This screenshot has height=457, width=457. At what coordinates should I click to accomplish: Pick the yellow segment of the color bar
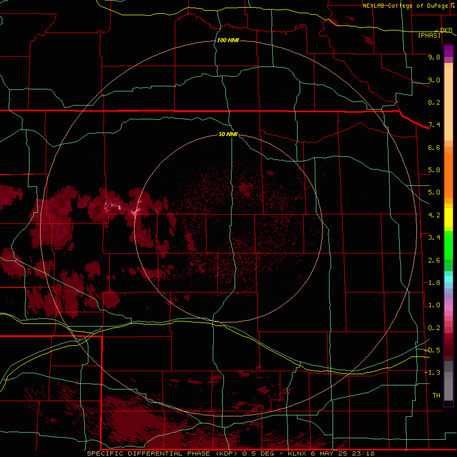coord(448,217)
